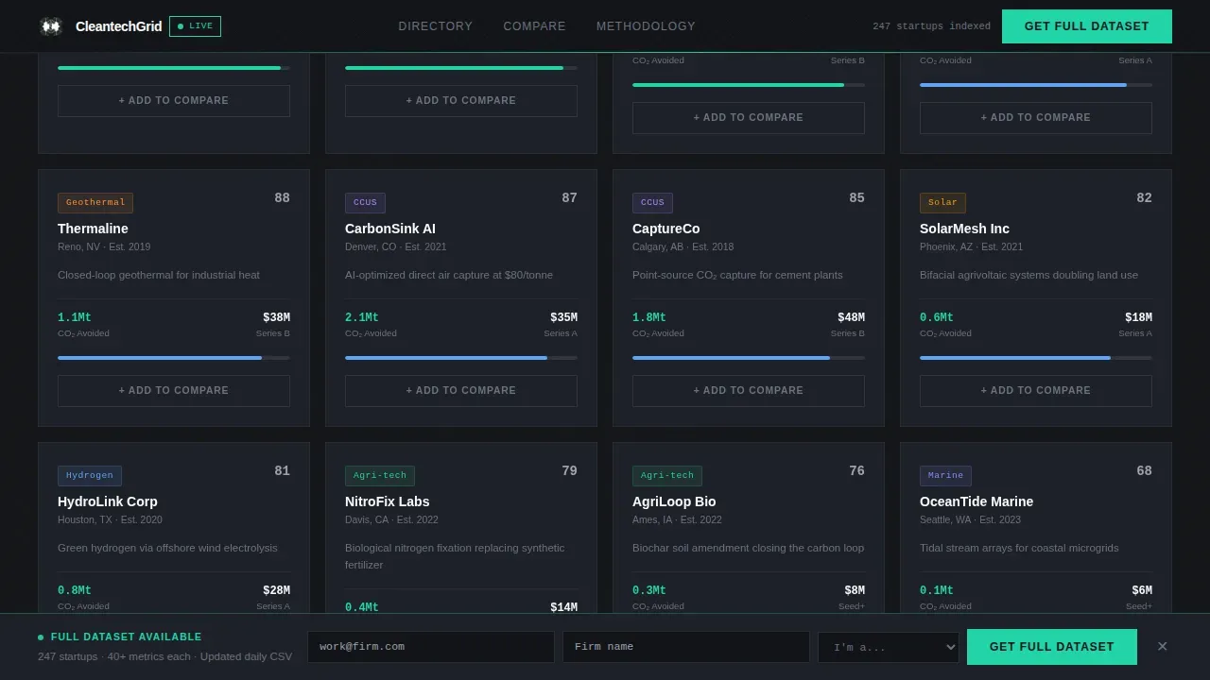Click the header GET FULL DATASET button
This screenshot has width=1210, height=680.
point(1087,26)
